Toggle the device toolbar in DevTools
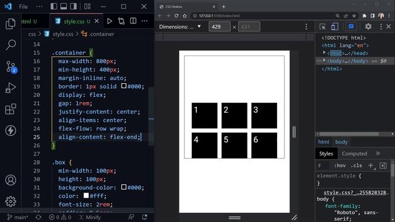395x222 pixels. 335,27
